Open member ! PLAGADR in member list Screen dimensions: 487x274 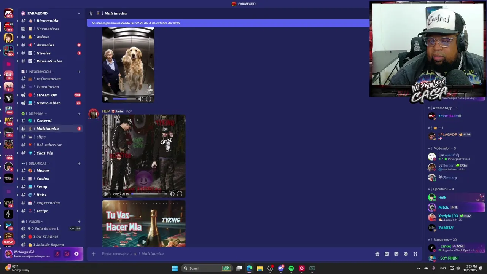click(x=456, y=136)
